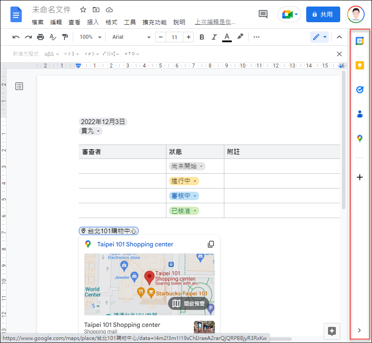
Task: Open Google Keep side panel icon
Action: (359, 65)
